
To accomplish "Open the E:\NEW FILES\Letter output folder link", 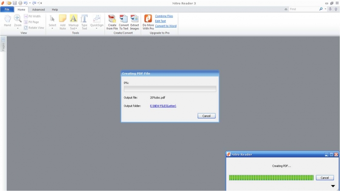I will [x=163, y=106].
